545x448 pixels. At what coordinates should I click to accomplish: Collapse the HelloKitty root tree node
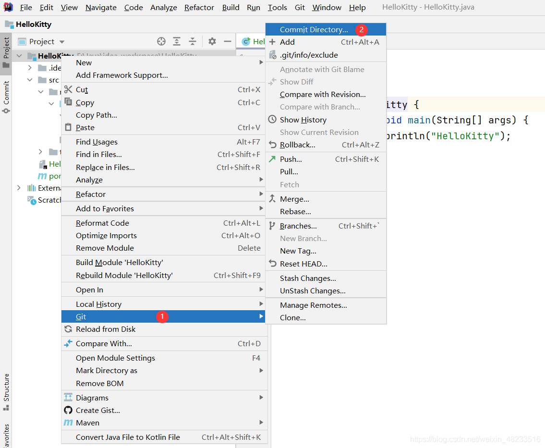coord(19,56)
